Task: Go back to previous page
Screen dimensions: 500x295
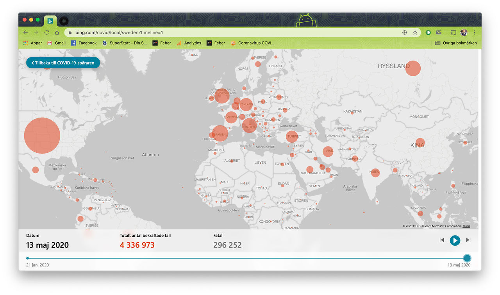Action: [x=26, y=33]
